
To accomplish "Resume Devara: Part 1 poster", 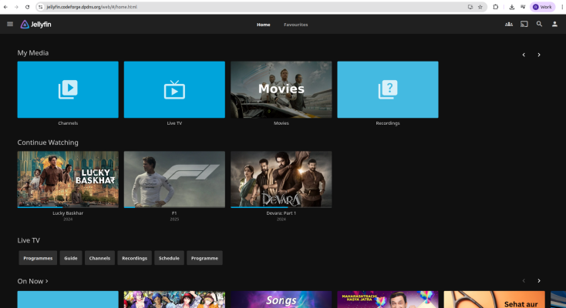I will coord(281,179).
